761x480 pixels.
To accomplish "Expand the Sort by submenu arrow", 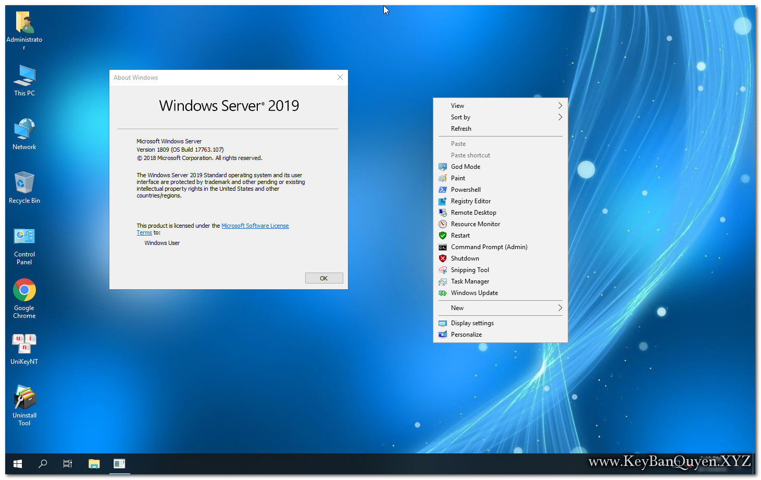I will (560, 117).
